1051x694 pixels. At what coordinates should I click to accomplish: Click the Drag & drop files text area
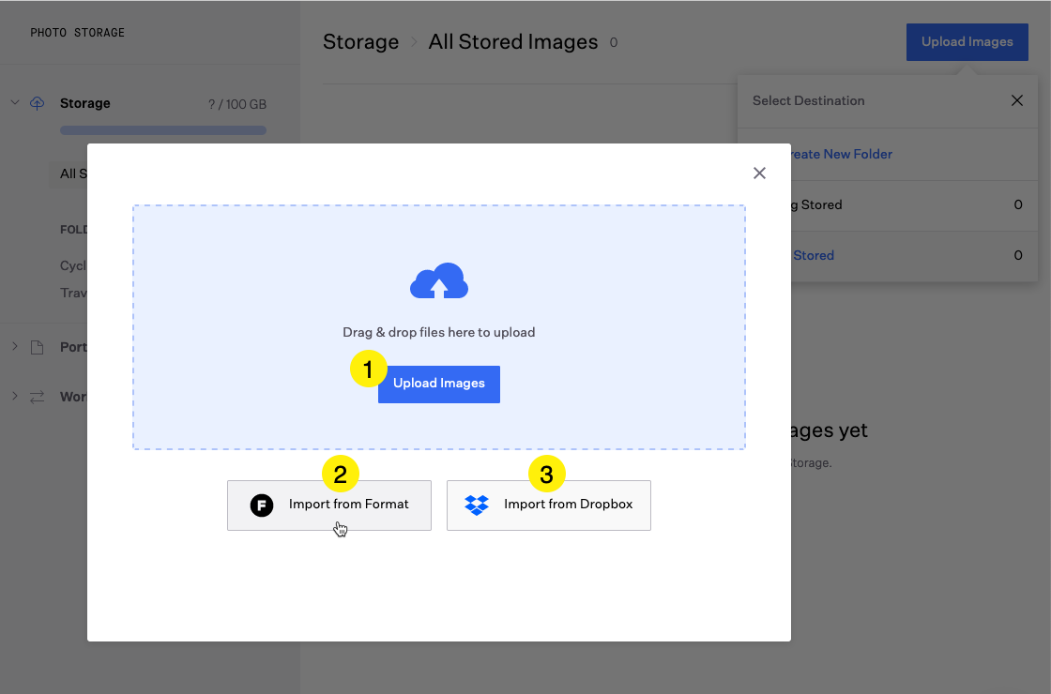coord(439,332)
